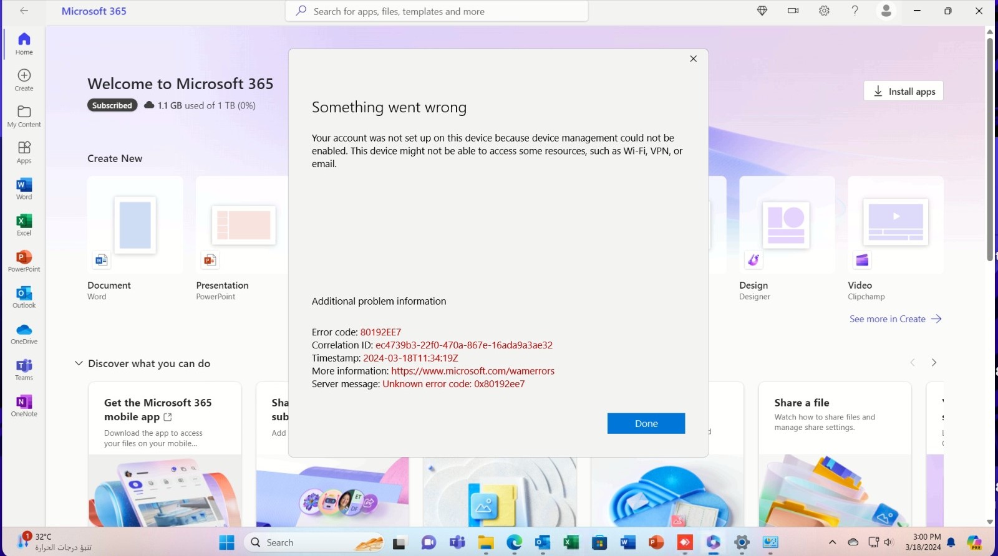Open the weather widget on taskbar

[x=55, y=542]
